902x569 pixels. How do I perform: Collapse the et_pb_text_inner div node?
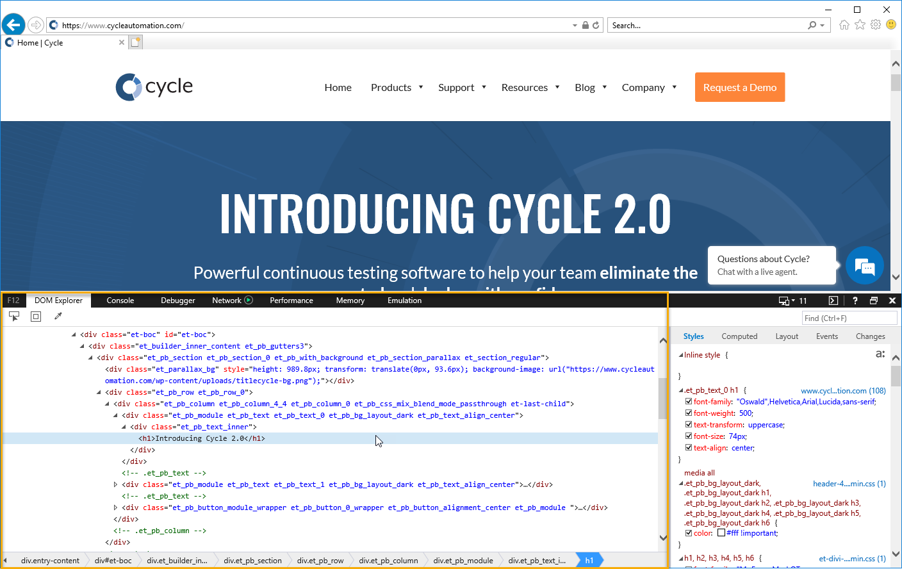[x=124, y=427]
